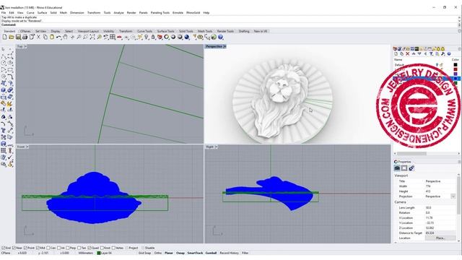Toggle Planar in status bar

169,253
